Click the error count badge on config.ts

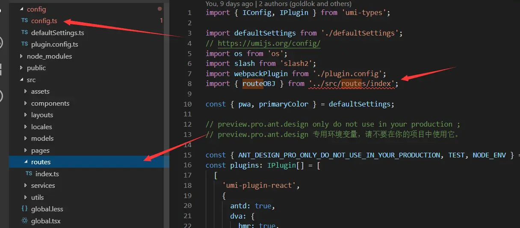point(161,21)
